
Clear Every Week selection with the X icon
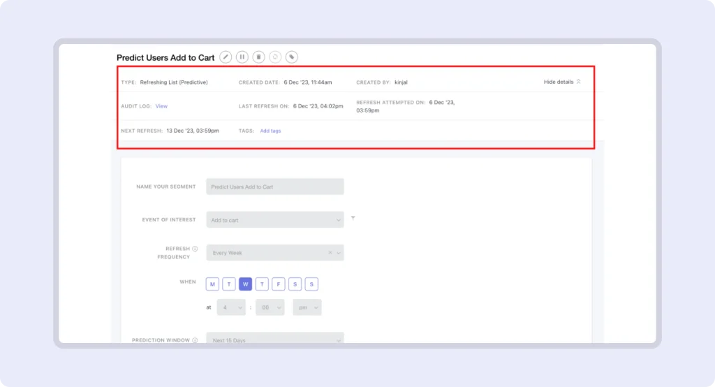[x=330, y=253]
